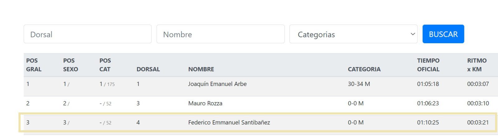Click the 00:03:10 pace cell
498x136 pixels.
(x=478, y=103)
